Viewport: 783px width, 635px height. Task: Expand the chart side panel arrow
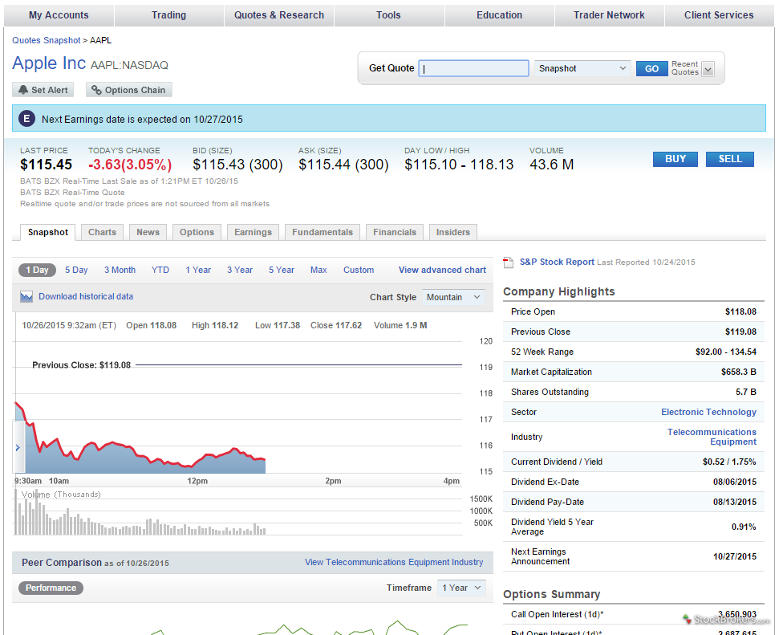tap(18, 448)
